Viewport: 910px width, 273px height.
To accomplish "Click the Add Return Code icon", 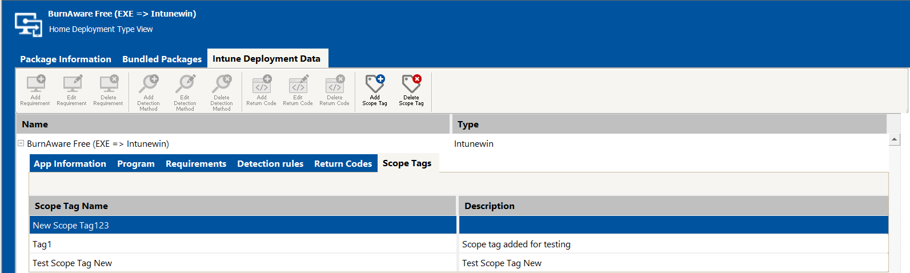I will point(262,85).
